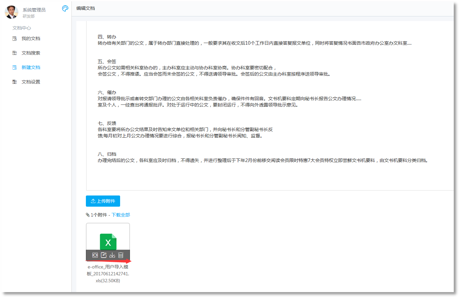460x298 pixels.
Task: Click the e-office_用户导入模板 file name
Action: tap(108, 274)
